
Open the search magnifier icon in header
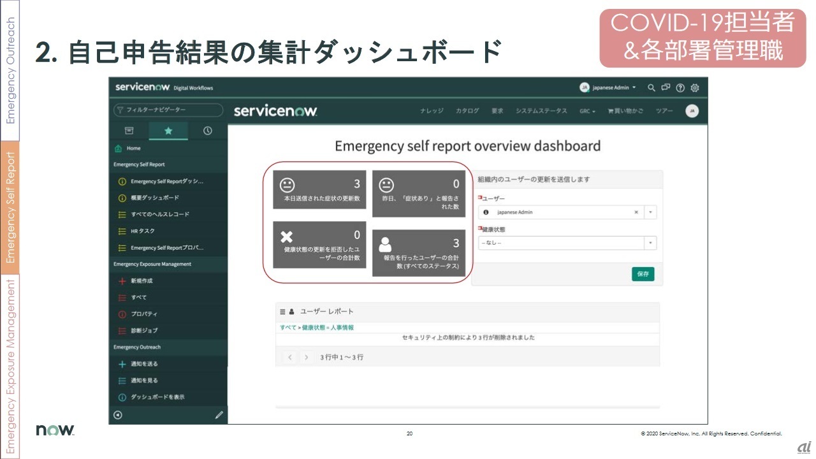point(652,87)
